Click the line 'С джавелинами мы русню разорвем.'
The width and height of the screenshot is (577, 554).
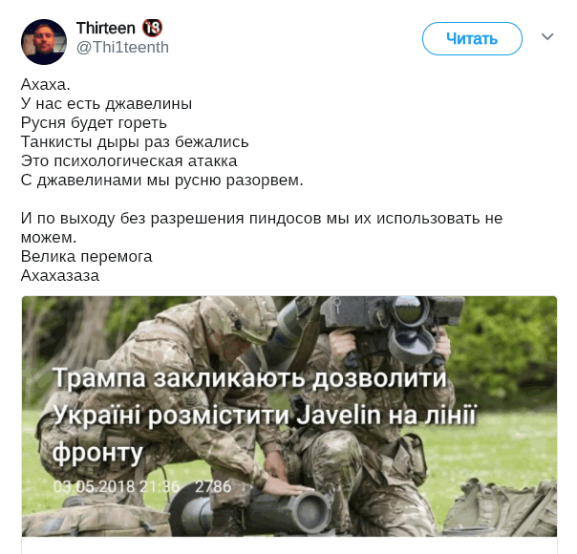[x=161, y=181]
